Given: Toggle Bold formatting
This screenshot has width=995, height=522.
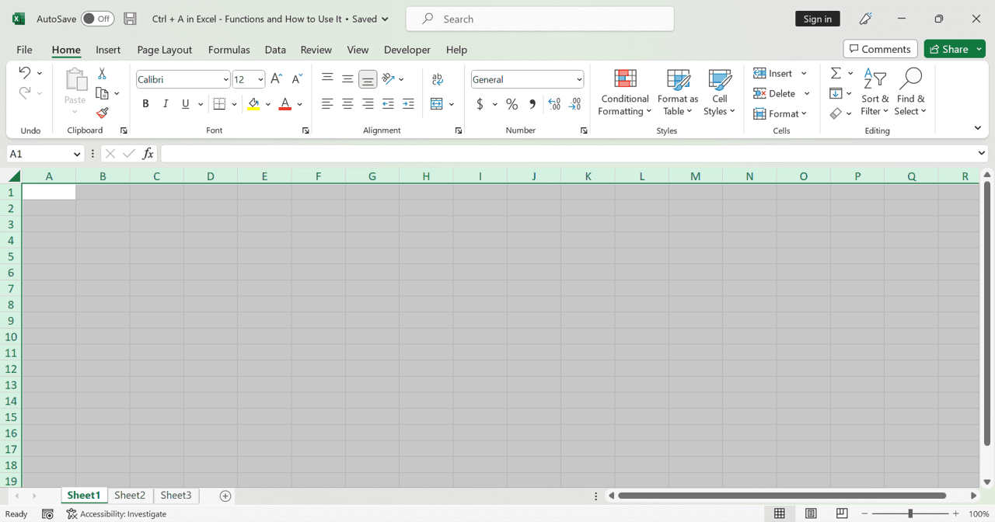Looking at the screenshot, I should pyautogui.click(x=145, y=103).
